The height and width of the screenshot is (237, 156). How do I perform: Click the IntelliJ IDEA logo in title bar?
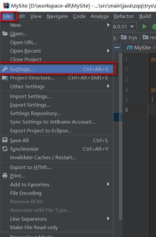pyautogui.click(x=6, y=6)
